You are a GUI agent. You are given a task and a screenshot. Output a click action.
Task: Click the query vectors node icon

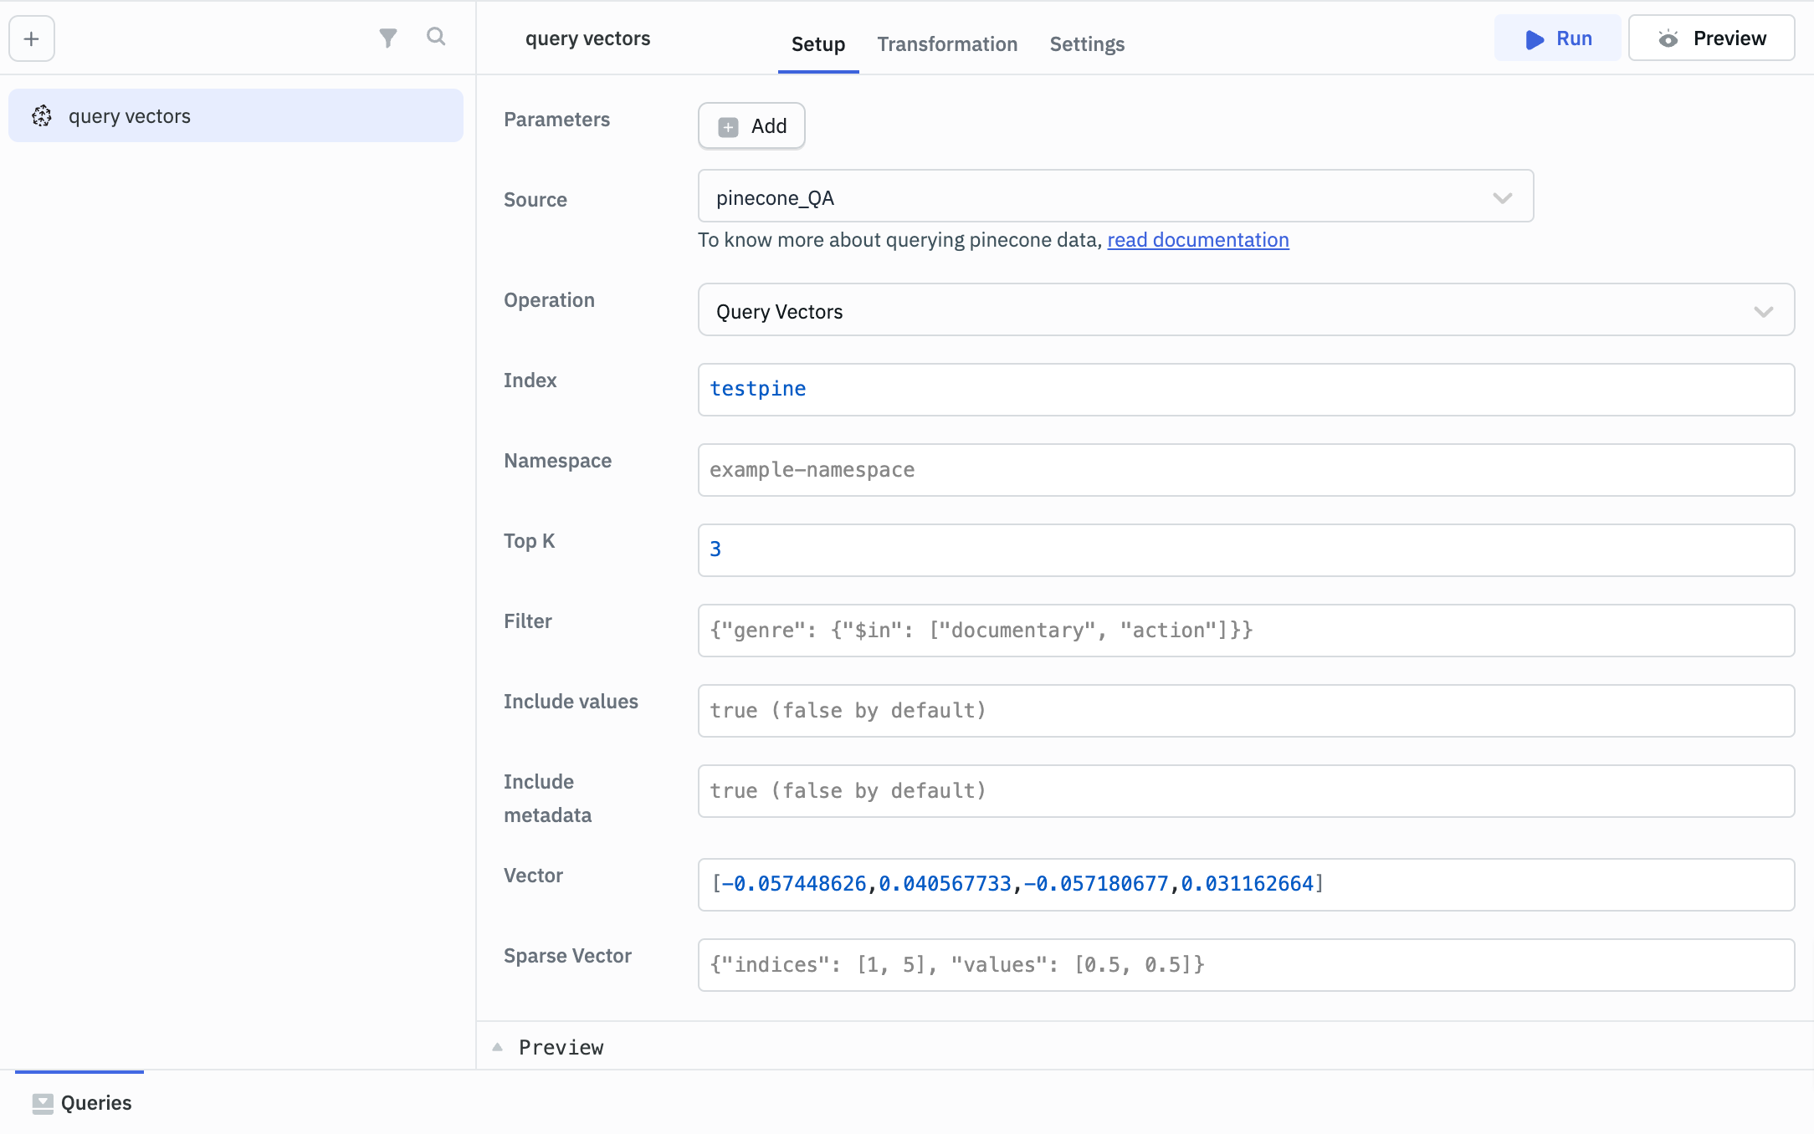tap(42, 115)
